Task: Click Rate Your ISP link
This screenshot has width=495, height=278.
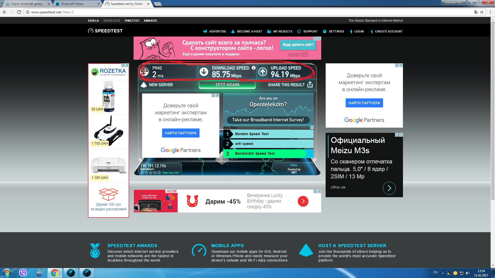Action: (x=171, y=173)
